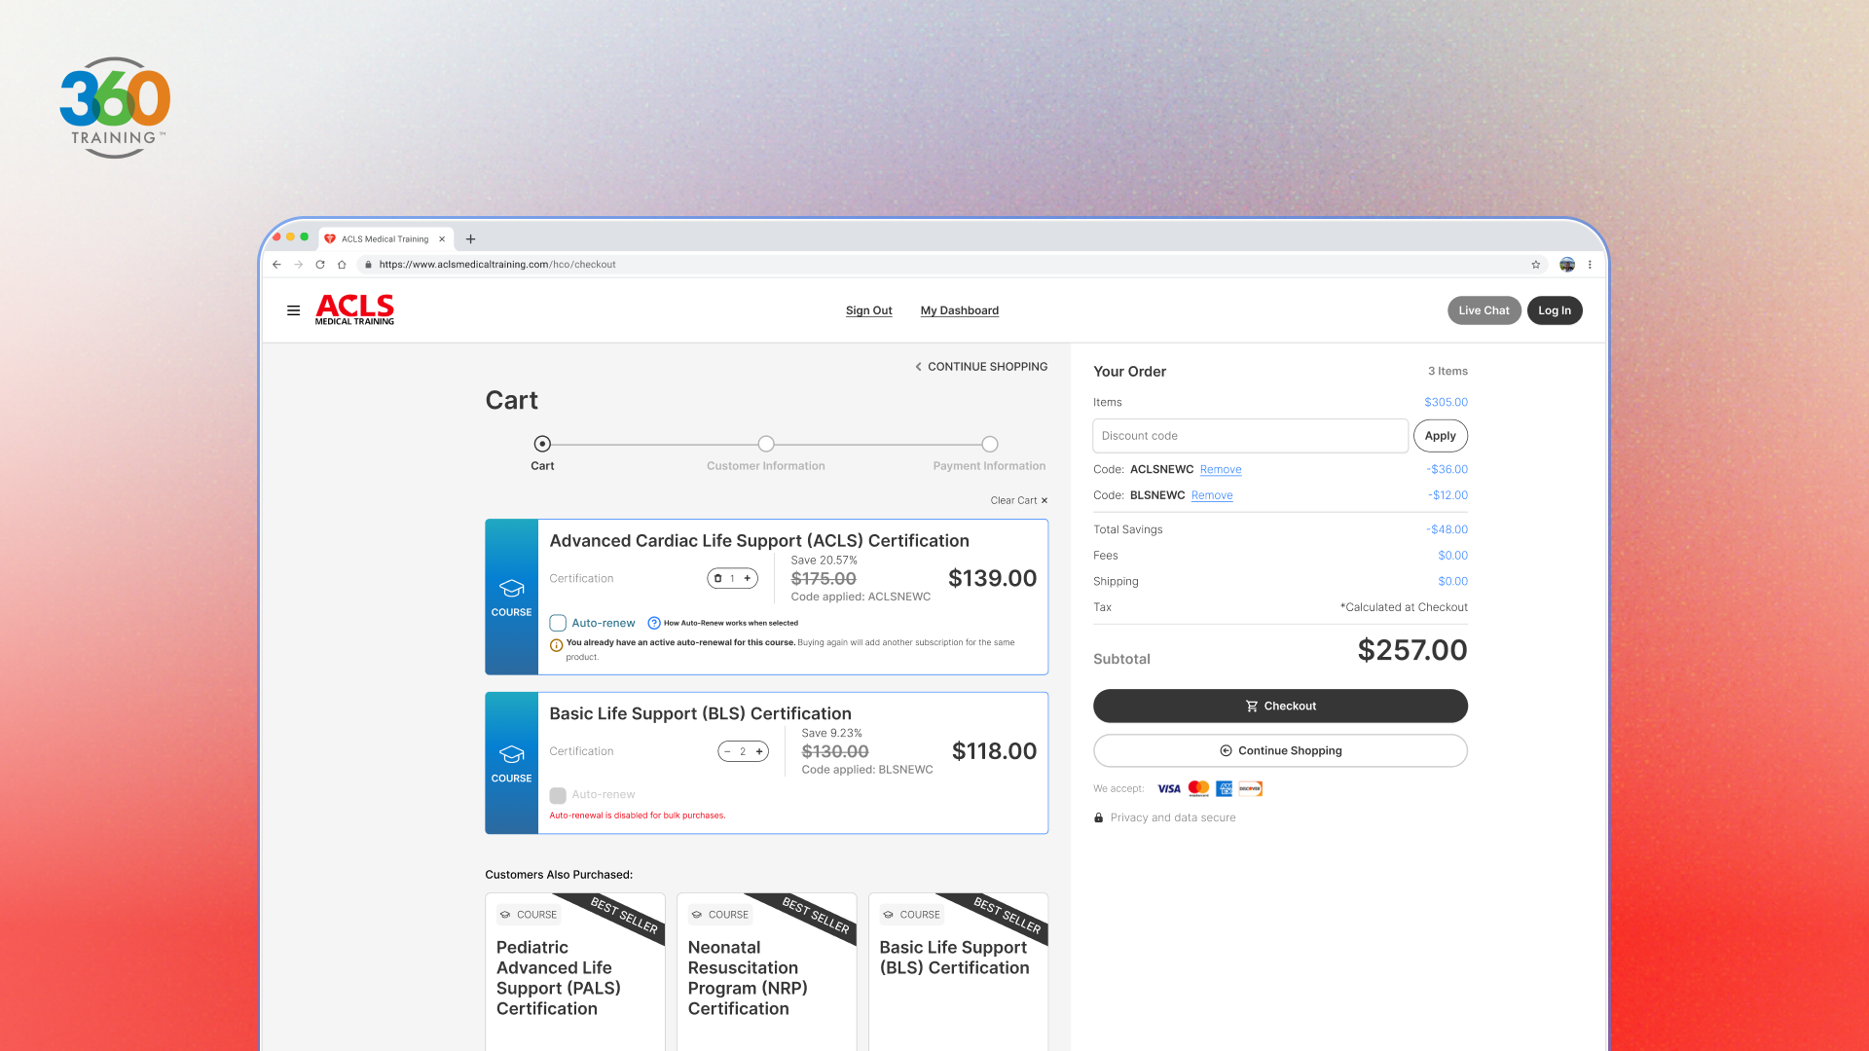This screenshot has width=1869, height=1051.
Task: Remove the ACLSNEWC discount code
Action: (x=1220, y=469)
